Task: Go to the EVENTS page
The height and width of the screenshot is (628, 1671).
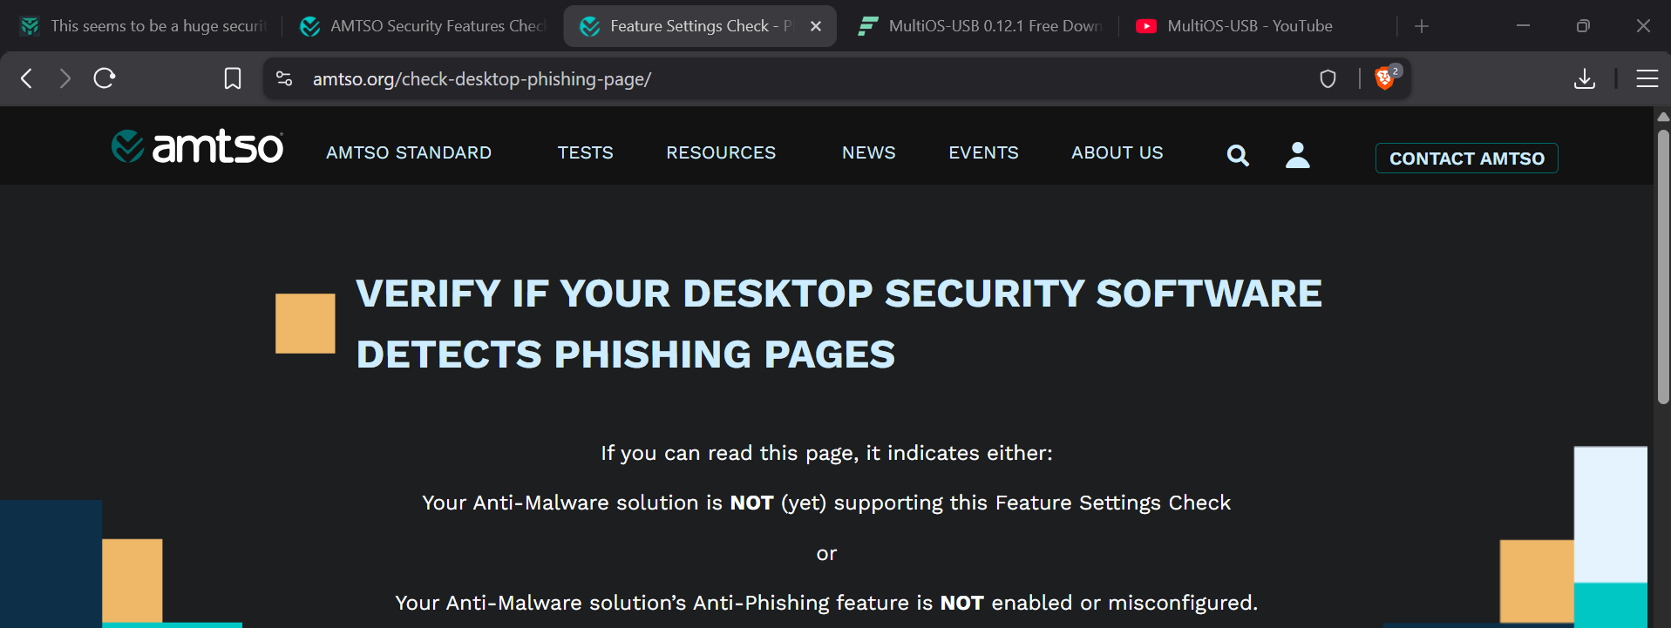Action: pos(983,152)
